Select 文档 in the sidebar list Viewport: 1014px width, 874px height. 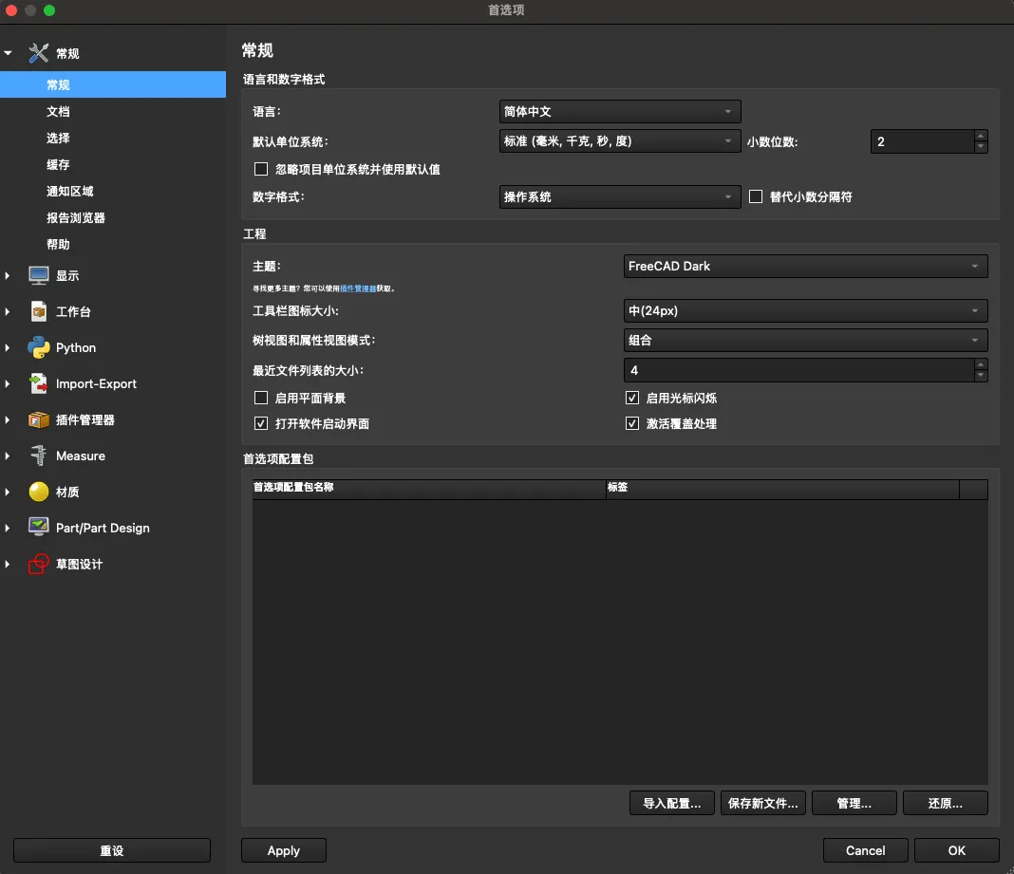(x=58, y=112)
